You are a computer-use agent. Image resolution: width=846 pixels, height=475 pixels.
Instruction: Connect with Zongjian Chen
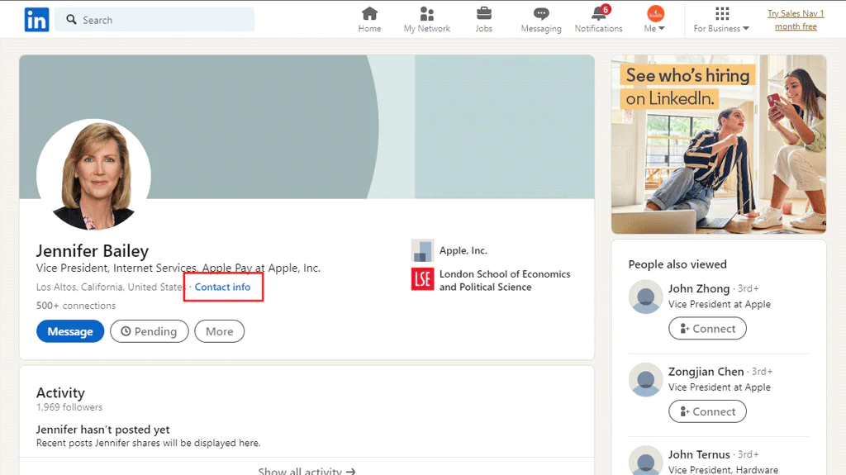coord(707,412)
